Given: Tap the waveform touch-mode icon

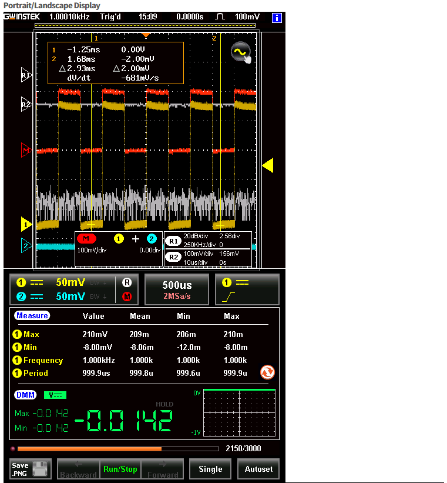Looking at the screenshot, I should 241,52.
